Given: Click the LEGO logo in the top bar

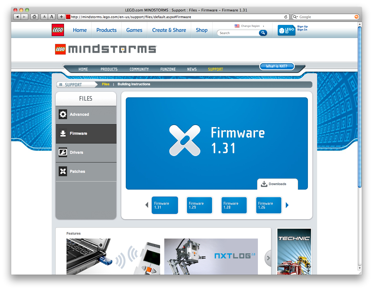Looking at the screenshot, I should tap(58, 30).
